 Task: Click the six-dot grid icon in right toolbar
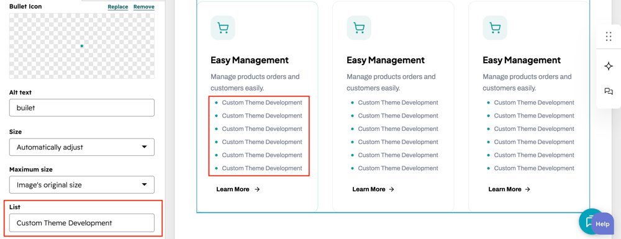[609, 37]
